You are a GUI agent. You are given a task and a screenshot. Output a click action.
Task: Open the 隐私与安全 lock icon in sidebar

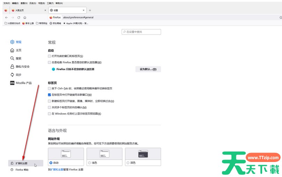click(x=13, y=67)
